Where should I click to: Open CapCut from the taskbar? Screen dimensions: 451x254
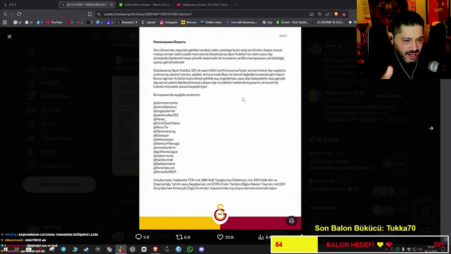pos(144,249)
